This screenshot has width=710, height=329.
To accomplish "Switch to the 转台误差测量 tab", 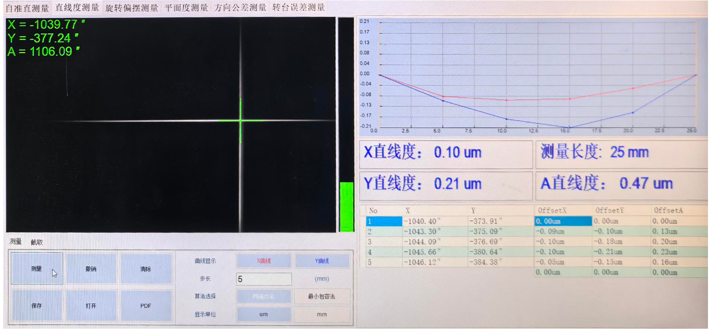I will pyautogui.click(x=299, y=8).
